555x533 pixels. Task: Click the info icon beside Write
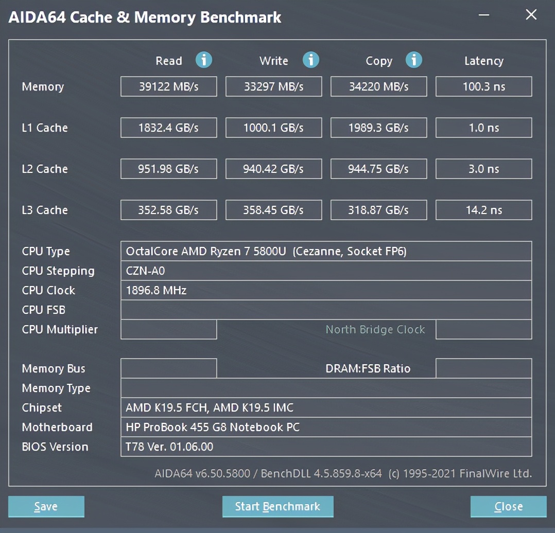[310, 60]
